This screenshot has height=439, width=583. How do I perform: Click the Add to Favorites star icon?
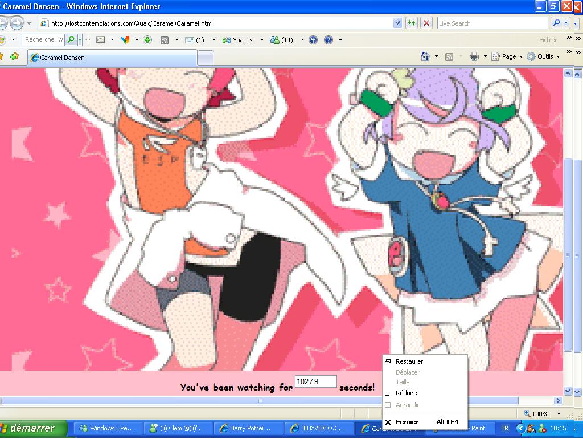tap(14, 56)
